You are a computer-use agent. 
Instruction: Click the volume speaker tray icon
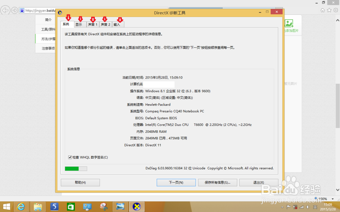308,207
